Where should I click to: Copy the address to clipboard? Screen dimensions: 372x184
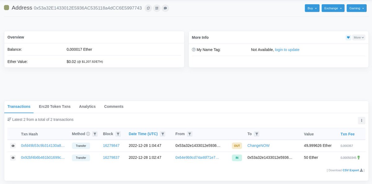(148, 8)
